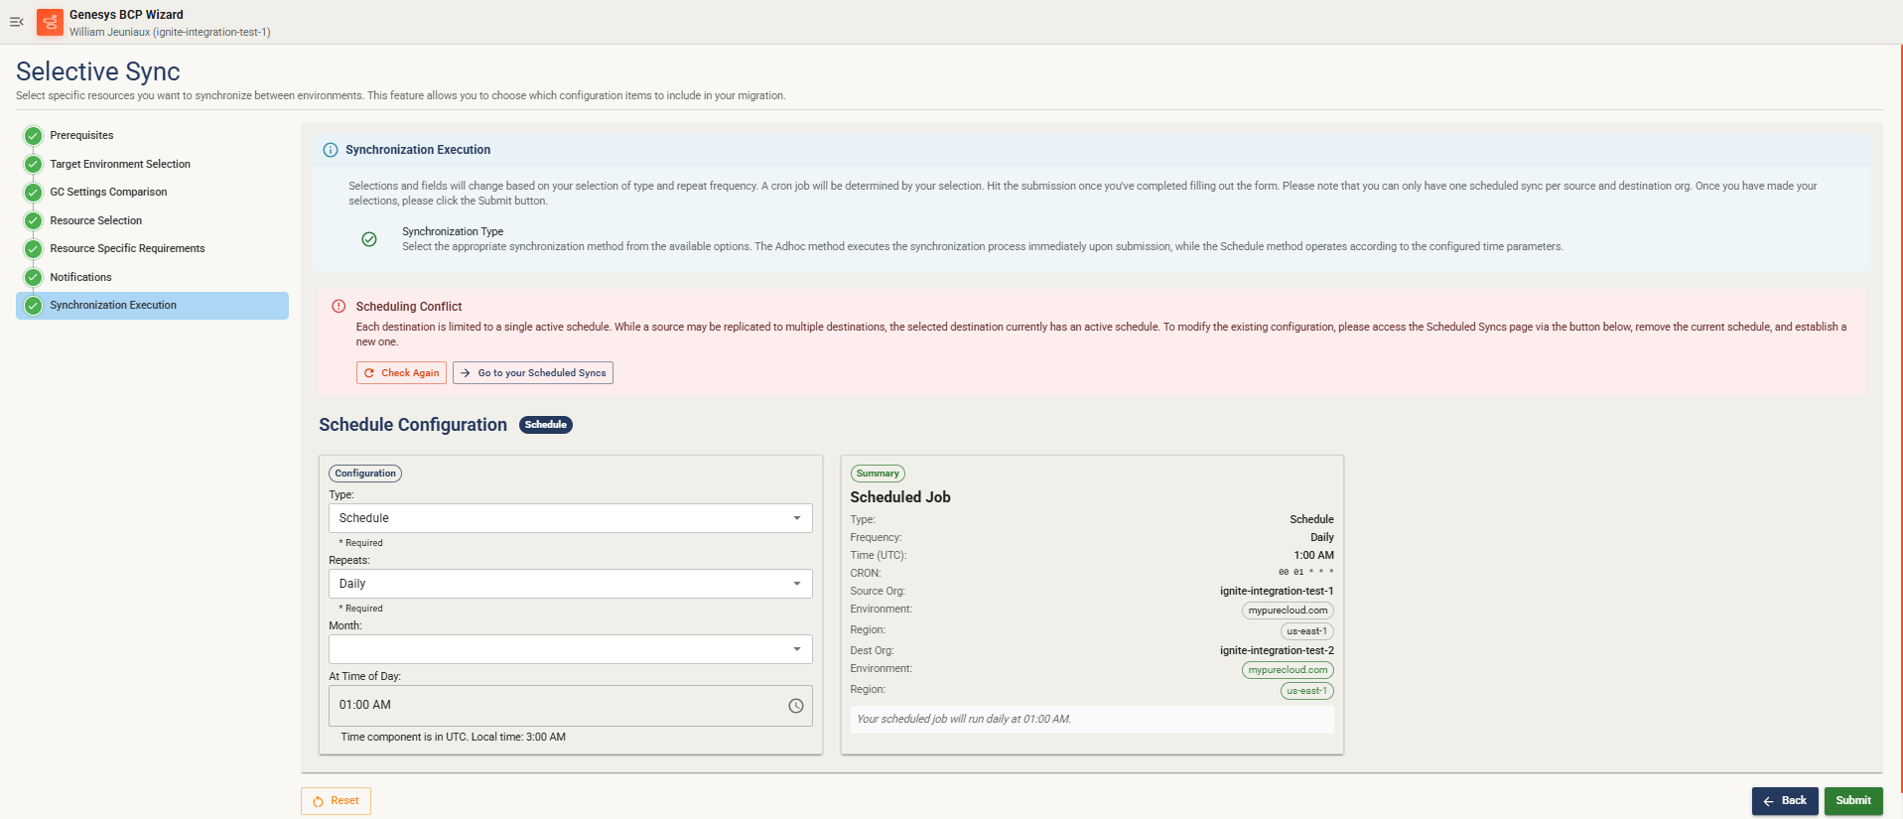This screenshot has width=1903, height=819.
Task: Open the Type dropdown showing Schedule
Action: click(x=571, y=518)
